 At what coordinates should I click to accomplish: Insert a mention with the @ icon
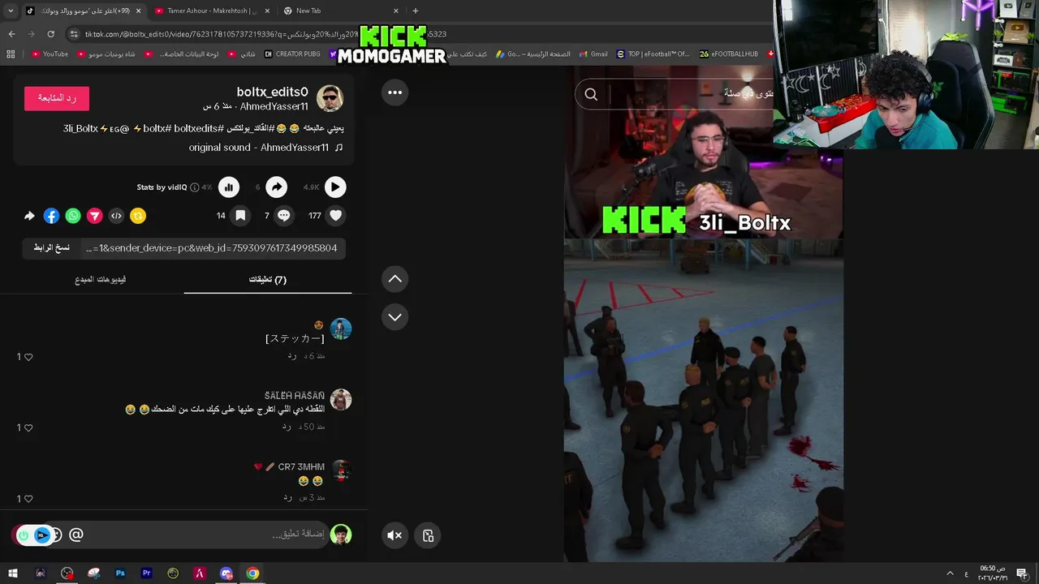click(76, 535)
